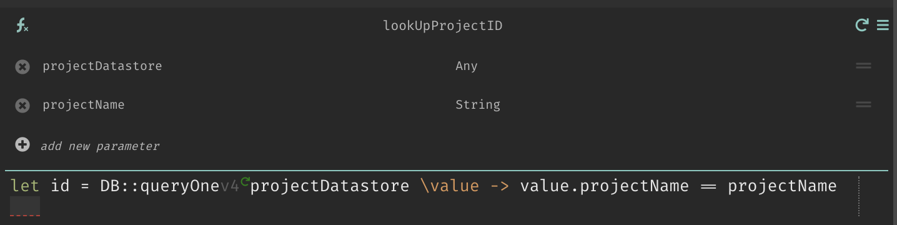Open the hamburger menu for the function
The height and width of the screenshot is (225, 897).
pyautogui.click(x=883, y=25)
